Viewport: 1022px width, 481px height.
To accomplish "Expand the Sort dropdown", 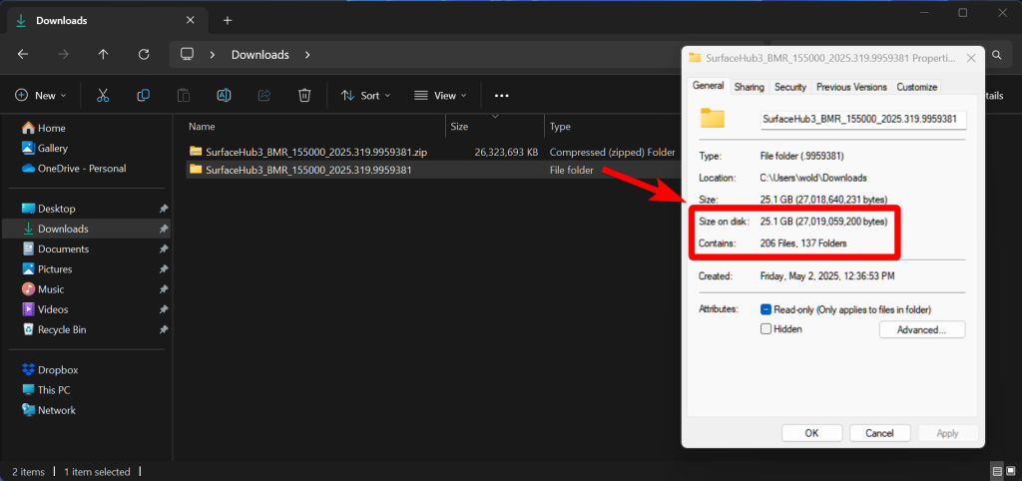I will (x=365, y=95).
